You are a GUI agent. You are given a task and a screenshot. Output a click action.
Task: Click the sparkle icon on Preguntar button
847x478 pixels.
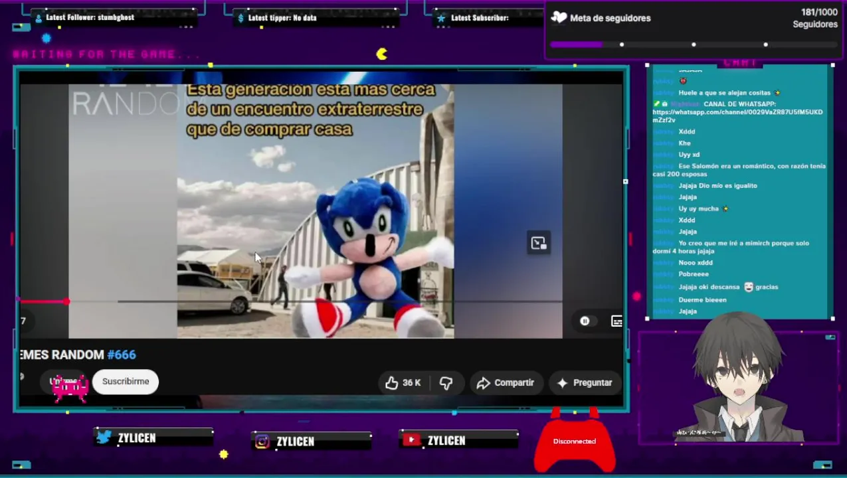563,383
